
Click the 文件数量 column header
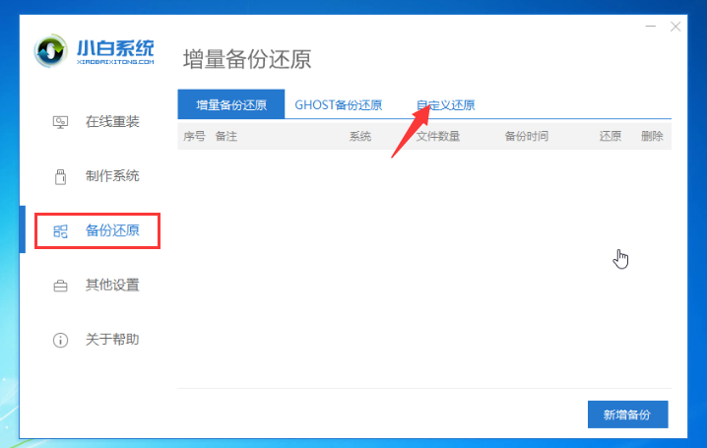(x=437, y=136)
